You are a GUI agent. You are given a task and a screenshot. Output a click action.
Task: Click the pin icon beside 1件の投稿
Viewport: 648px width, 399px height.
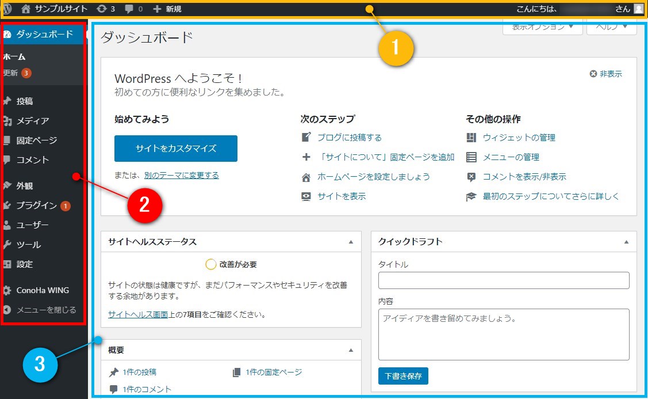(x=114, y=373)
